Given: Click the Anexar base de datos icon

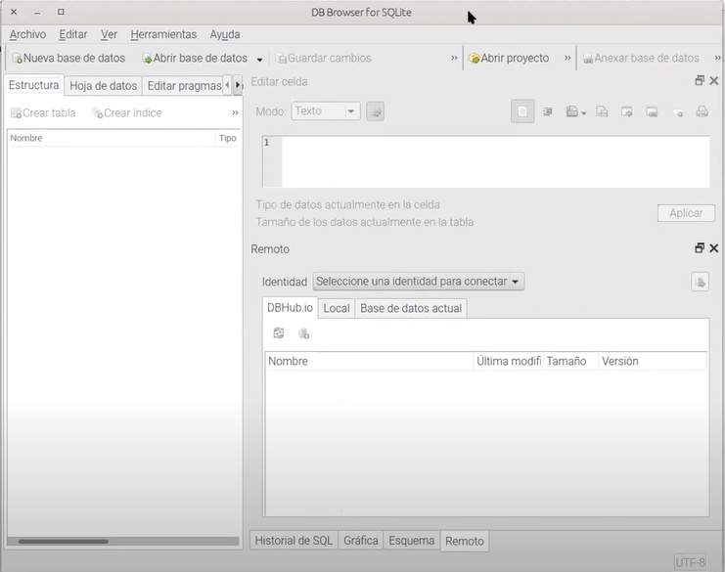Looking at the screenshot, I should click(x=588, y=59).
